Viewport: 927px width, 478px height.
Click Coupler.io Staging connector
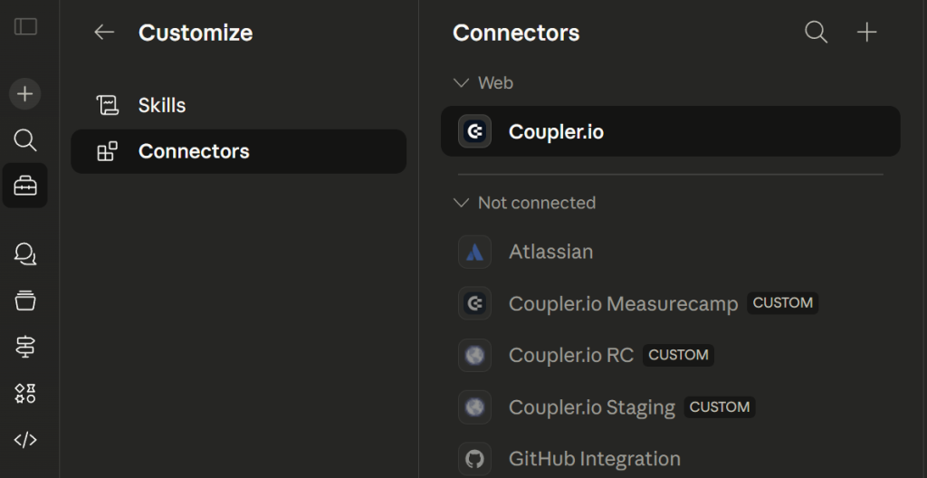tap(591, 407)
